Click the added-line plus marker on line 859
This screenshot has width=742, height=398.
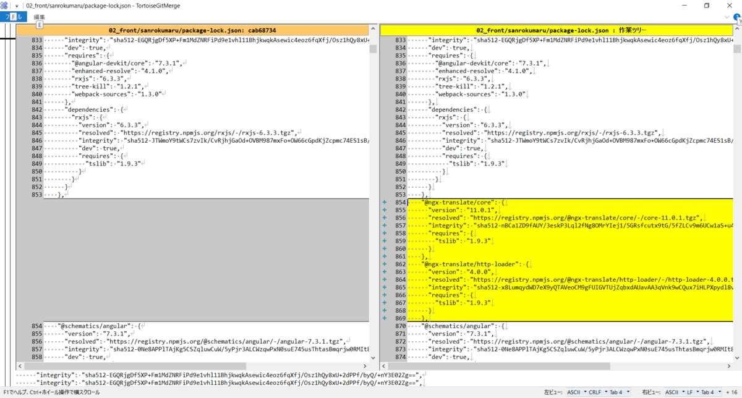[384, 241]
